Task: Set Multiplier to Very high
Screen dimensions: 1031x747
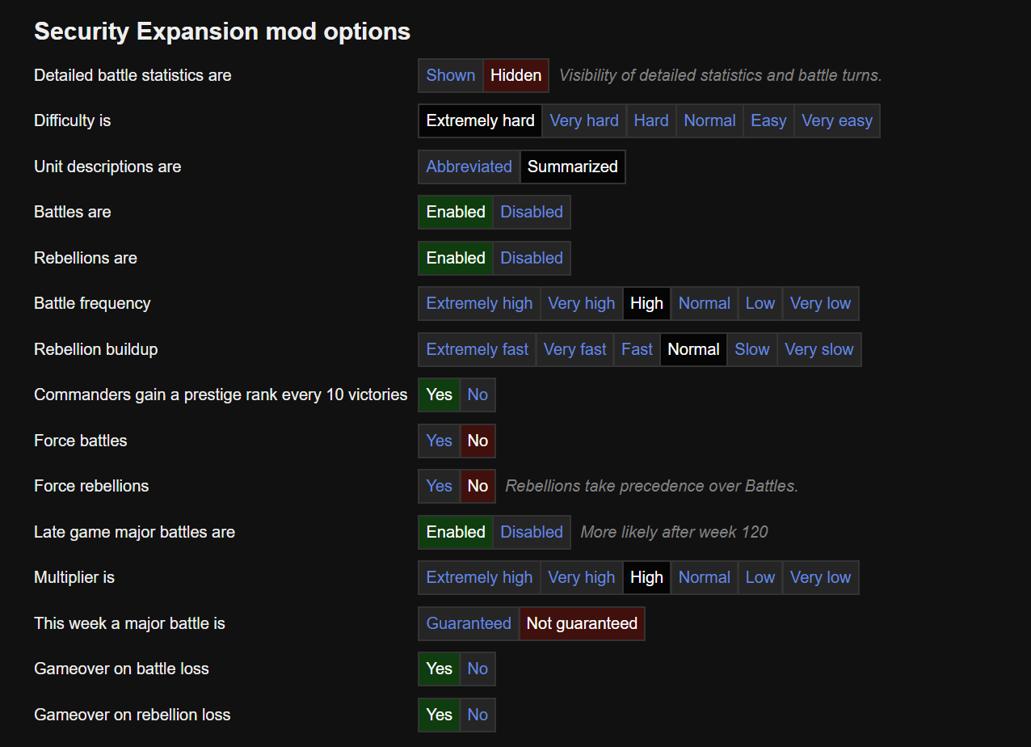Action: pyautogui.click(x=581, y=577)
